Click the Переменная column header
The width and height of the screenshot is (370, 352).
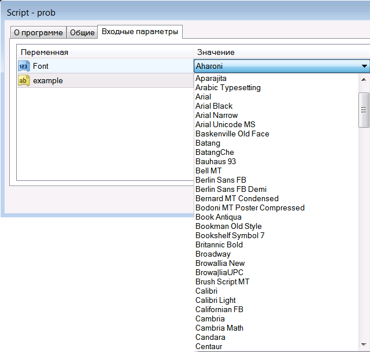point(45,53)
